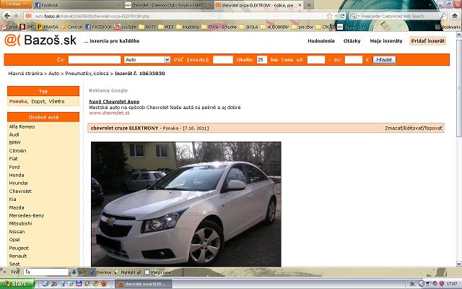462x289 pixels.
Task: Open the URL history dropdown arrow
Action: pyautogui.click(x=336, y=16)
